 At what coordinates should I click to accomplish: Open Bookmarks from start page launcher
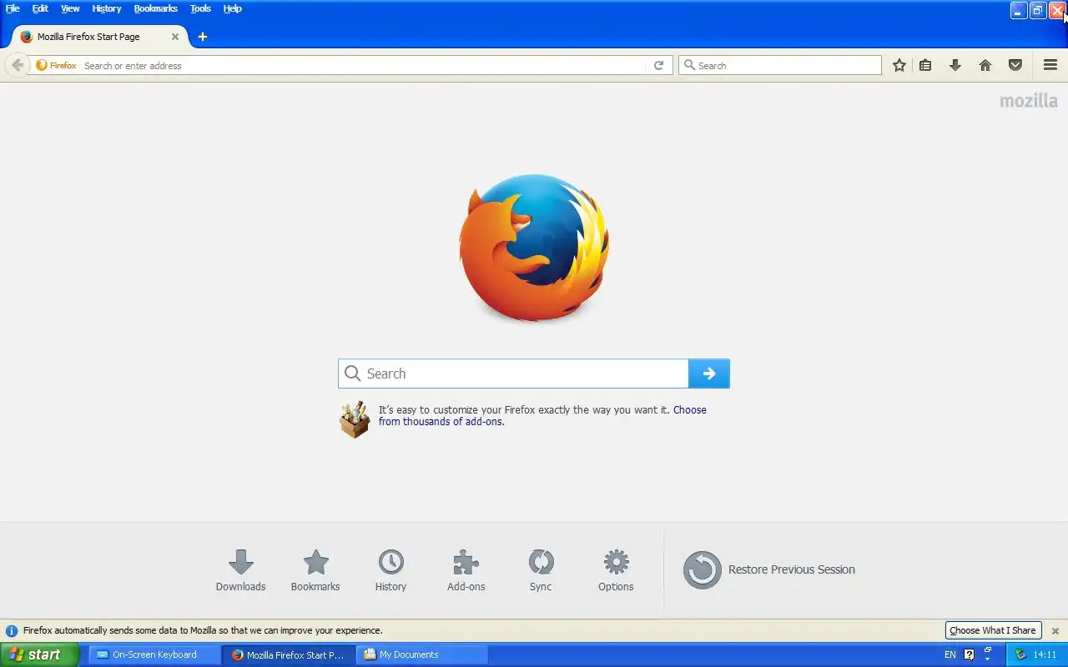pos(315,571)
